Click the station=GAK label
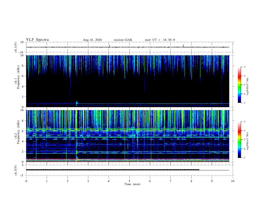The image size is (262, 203). coord(123,40)
